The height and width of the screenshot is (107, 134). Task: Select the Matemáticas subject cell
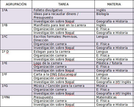114,97
